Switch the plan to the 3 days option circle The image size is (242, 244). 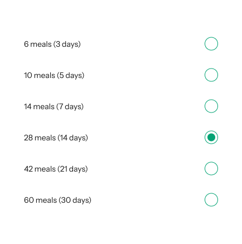click(x=211, y=44)
